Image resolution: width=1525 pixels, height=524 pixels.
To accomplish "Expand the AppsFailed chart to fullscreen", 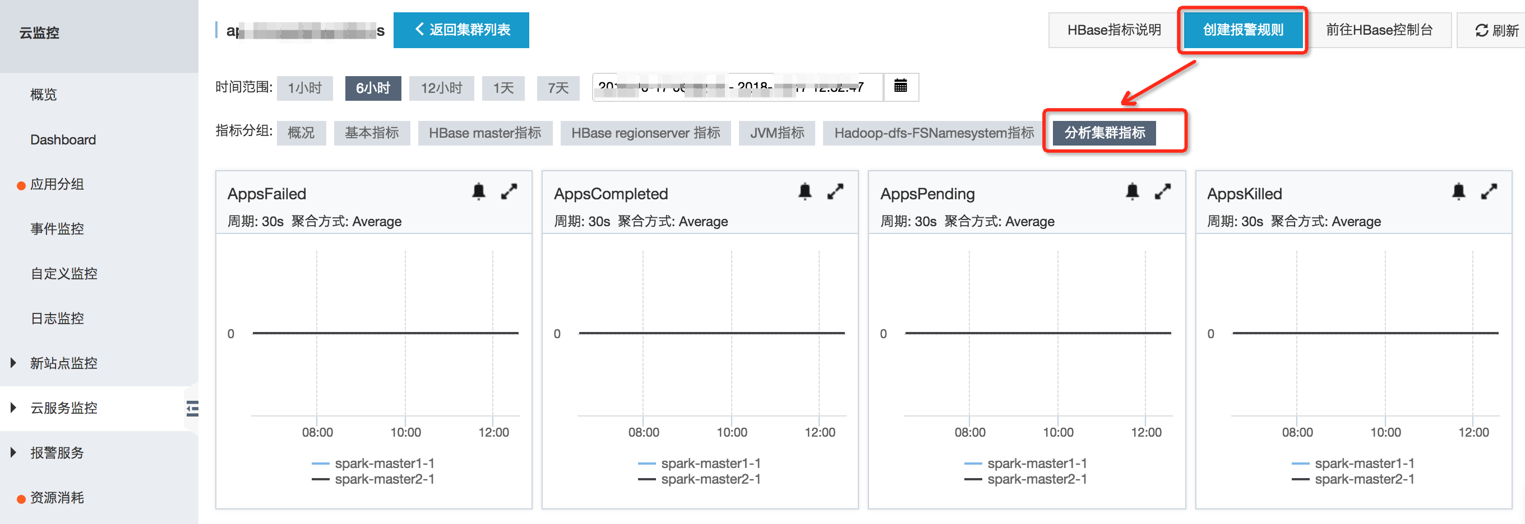I will (509, 191).
